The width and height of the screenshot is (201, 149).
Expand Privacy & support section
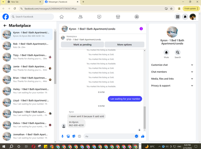(172, 86)
